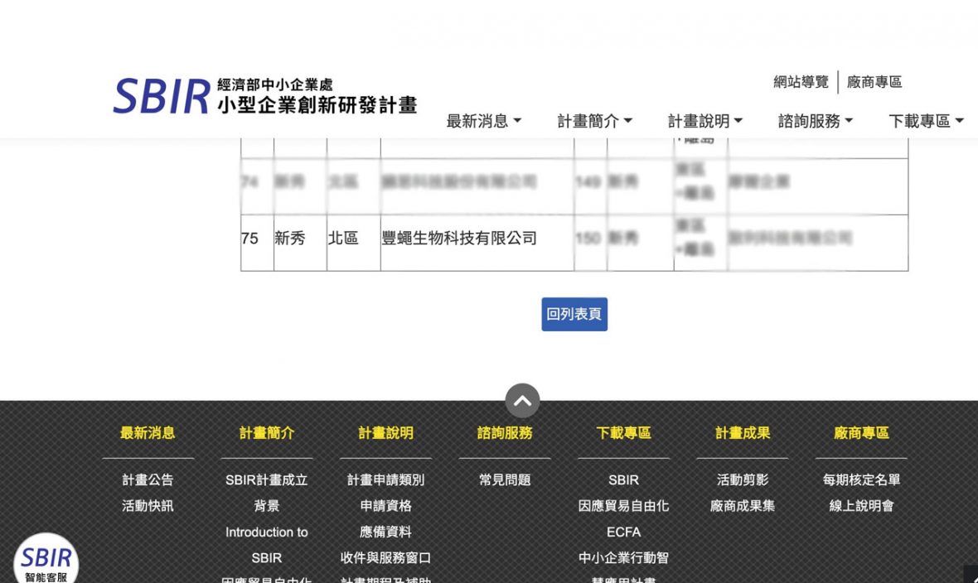Expand the 計畫簡介 dropdown menu
978x583 pixels.
pyautogui.click(x=594, y=121)
